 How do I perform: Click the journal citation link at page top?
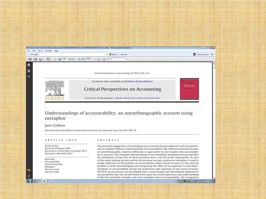[x=122, y=73]
